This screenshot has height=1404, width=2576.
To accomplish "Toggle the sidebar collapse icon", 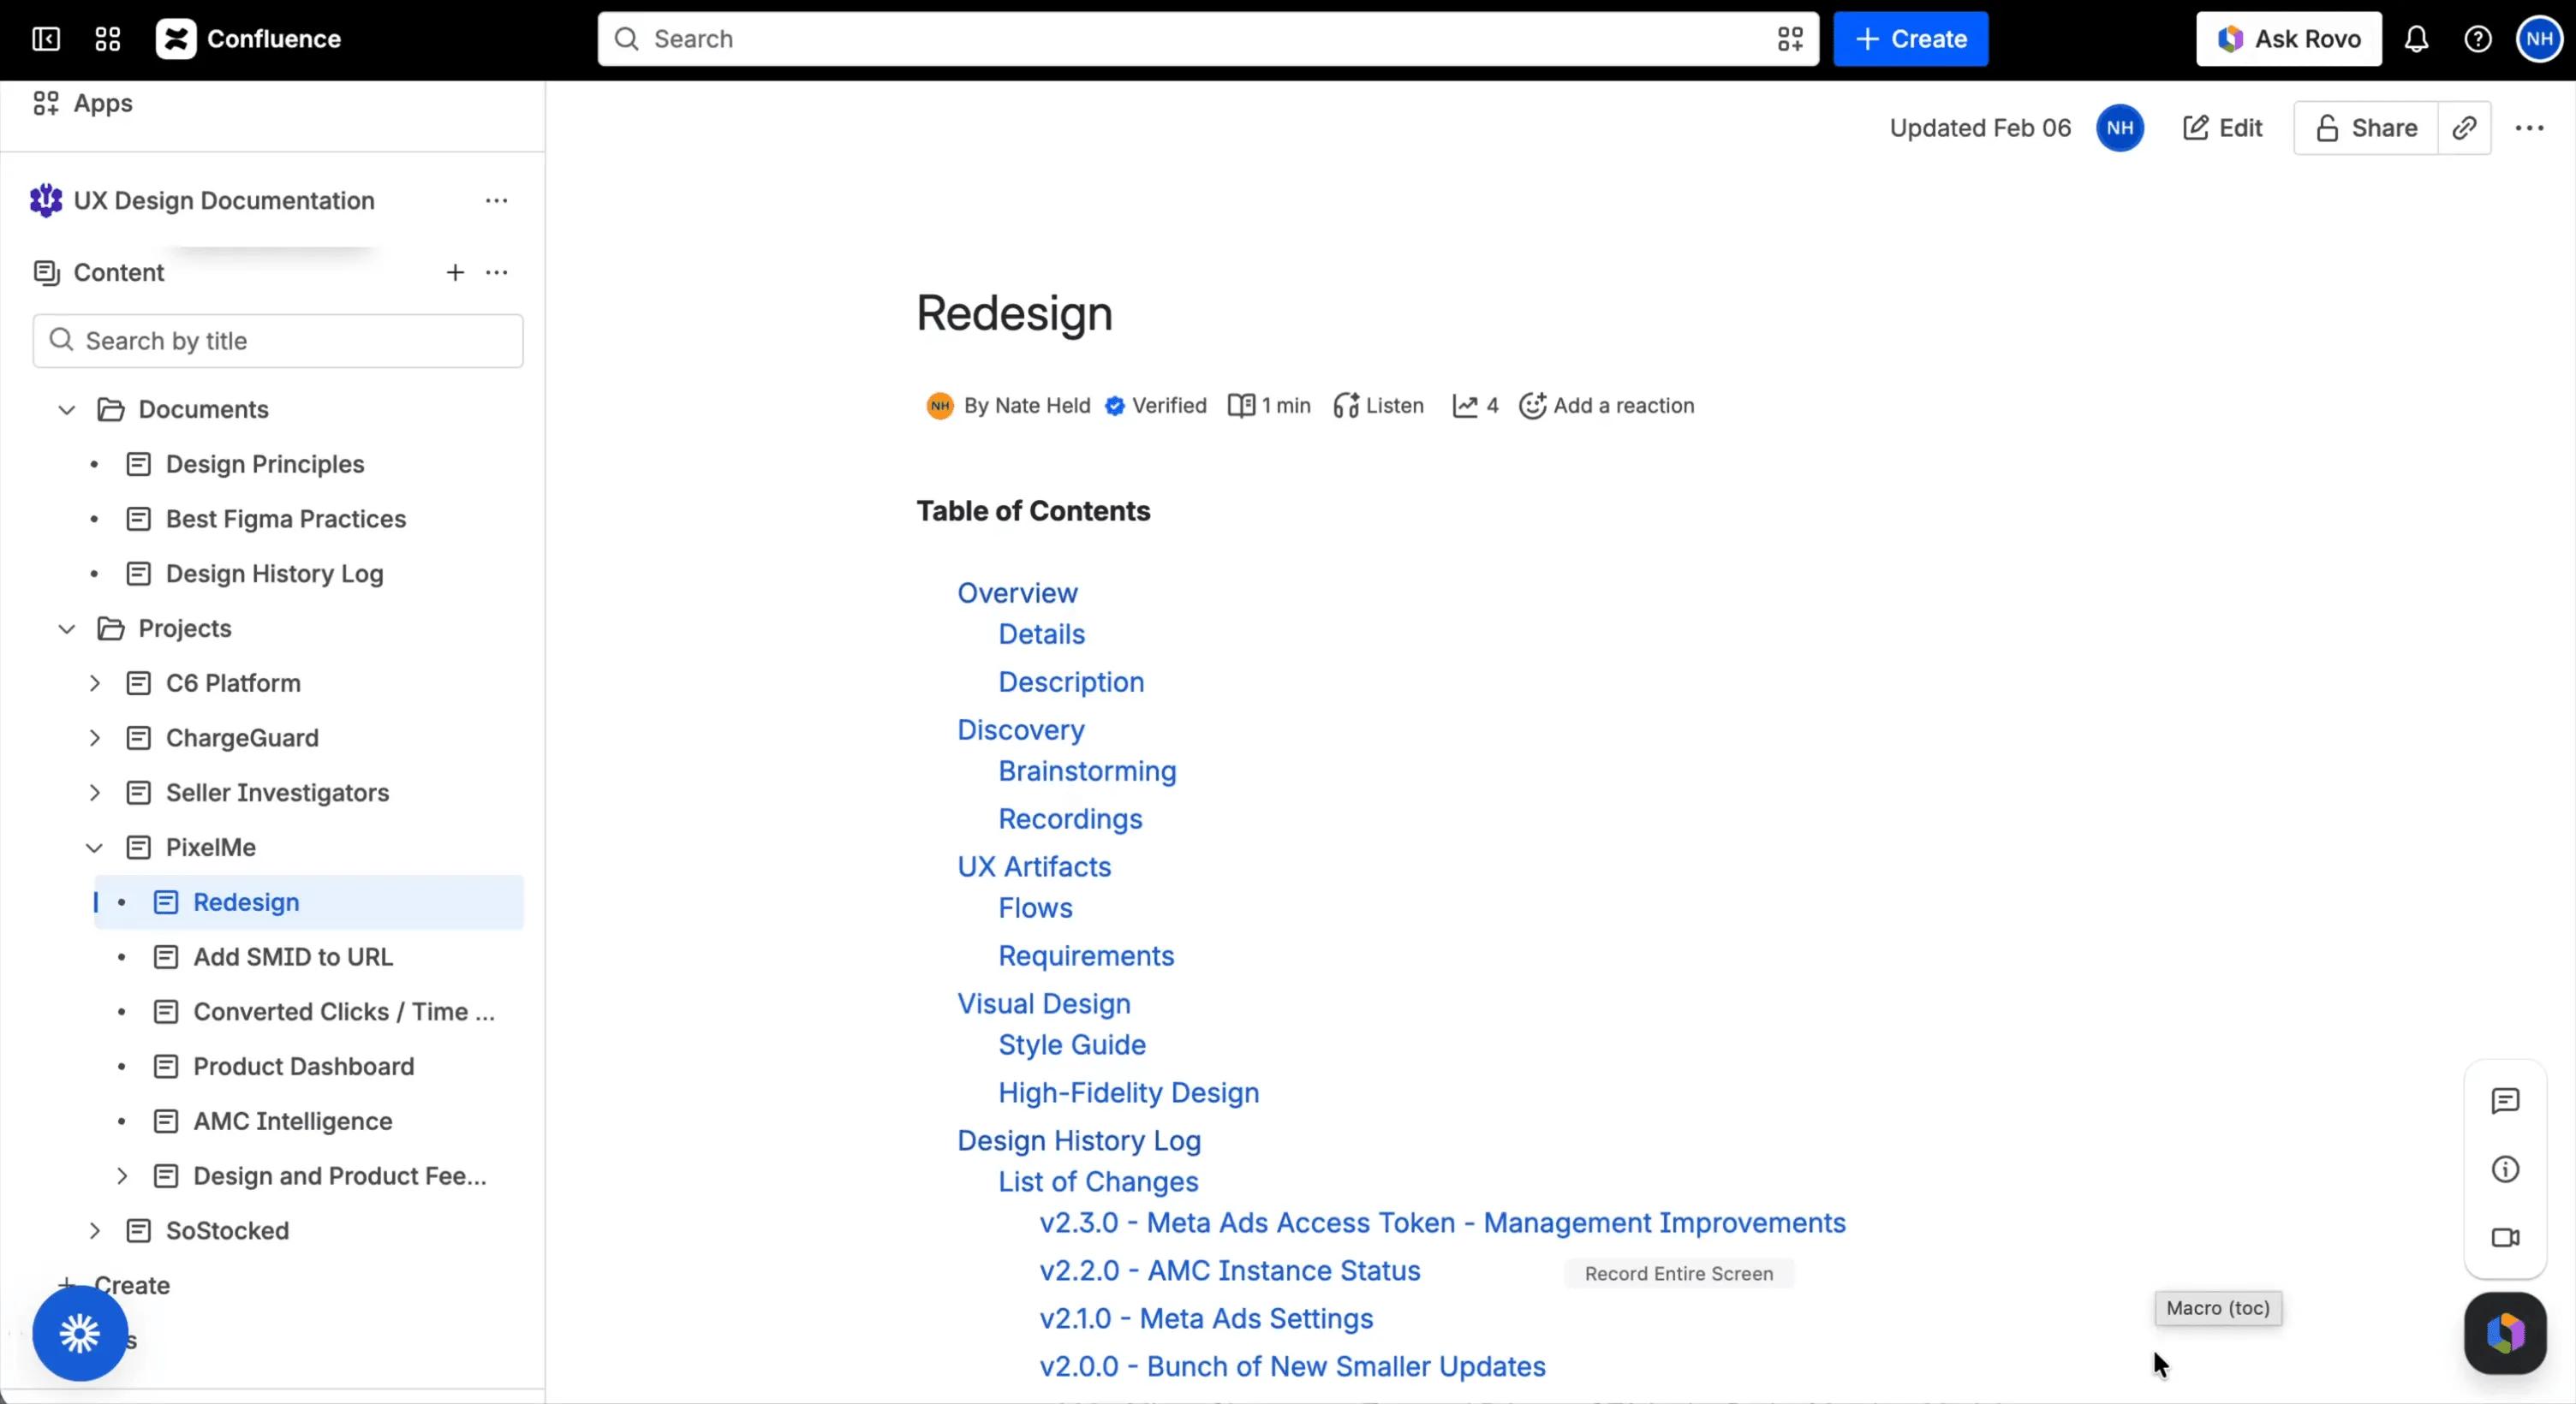I will 46,39.
